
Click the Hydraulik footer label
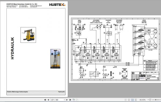tap(61, 92)
